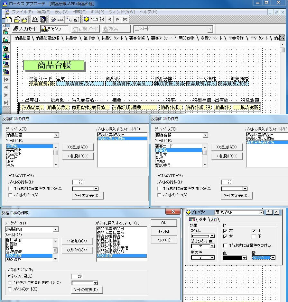Switch to the 顧客台帳 view tab
288x302 pixels.
137,38
